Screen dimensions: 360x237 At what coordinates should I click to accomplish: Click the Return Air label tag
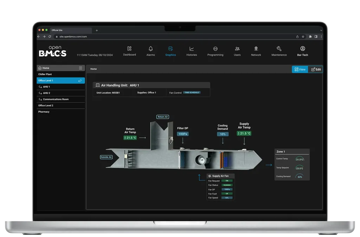pos(163,117)
